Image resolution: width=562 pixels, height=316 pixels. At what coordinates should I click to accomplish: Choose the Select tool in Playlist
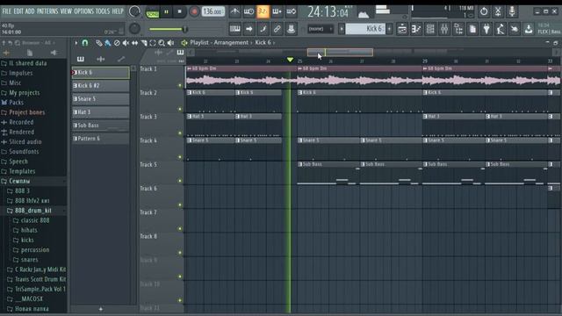pos(153,43)
